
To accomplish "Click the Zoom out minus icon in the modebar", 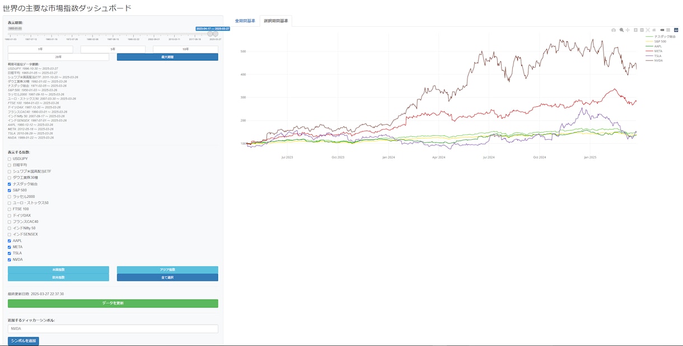I will (x=642, y=30).
